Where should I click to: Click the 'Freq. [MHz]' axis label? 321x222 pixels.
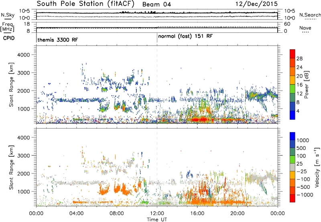7,27
